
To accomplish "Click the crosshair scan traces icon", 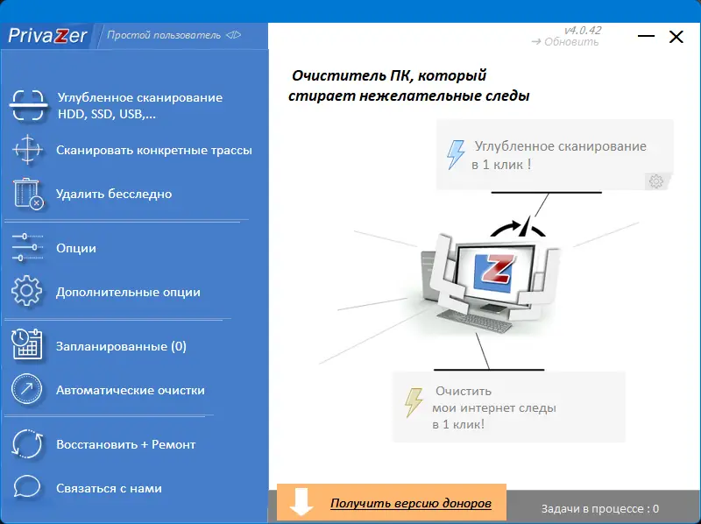I will click(x=28, y=150).
